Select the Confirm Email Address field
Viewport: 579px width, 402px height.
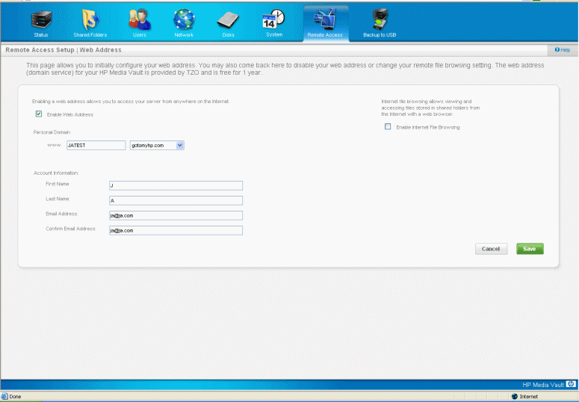pos(176,230)
